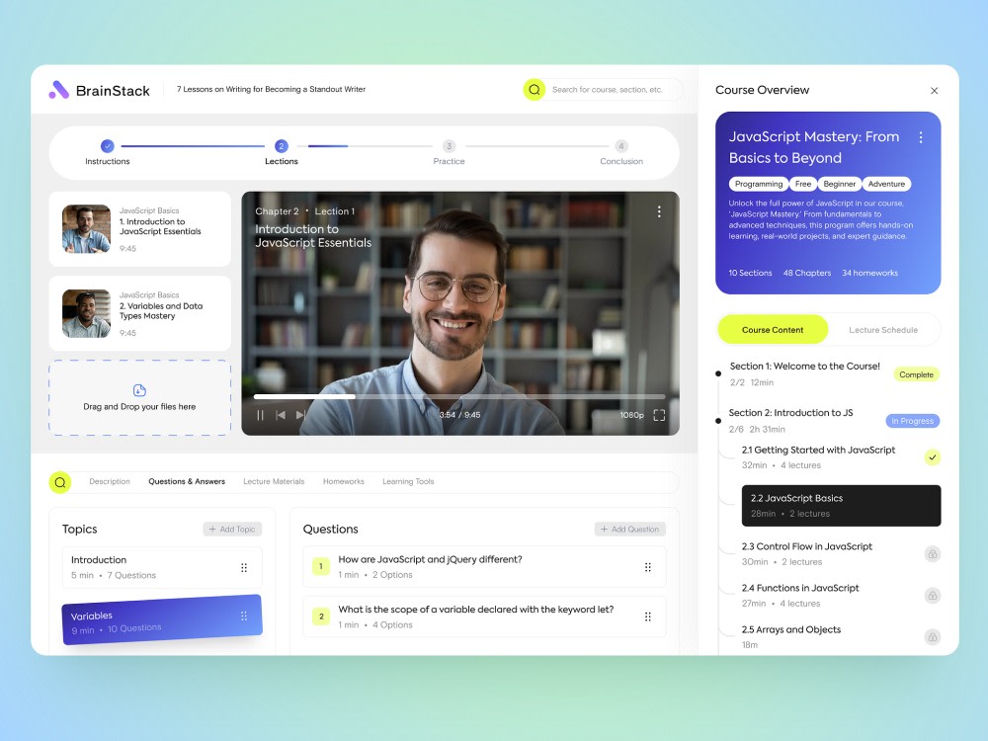Click the 7 Lessons on Writing title
The image size is (988, 741).
coord(271,90)
